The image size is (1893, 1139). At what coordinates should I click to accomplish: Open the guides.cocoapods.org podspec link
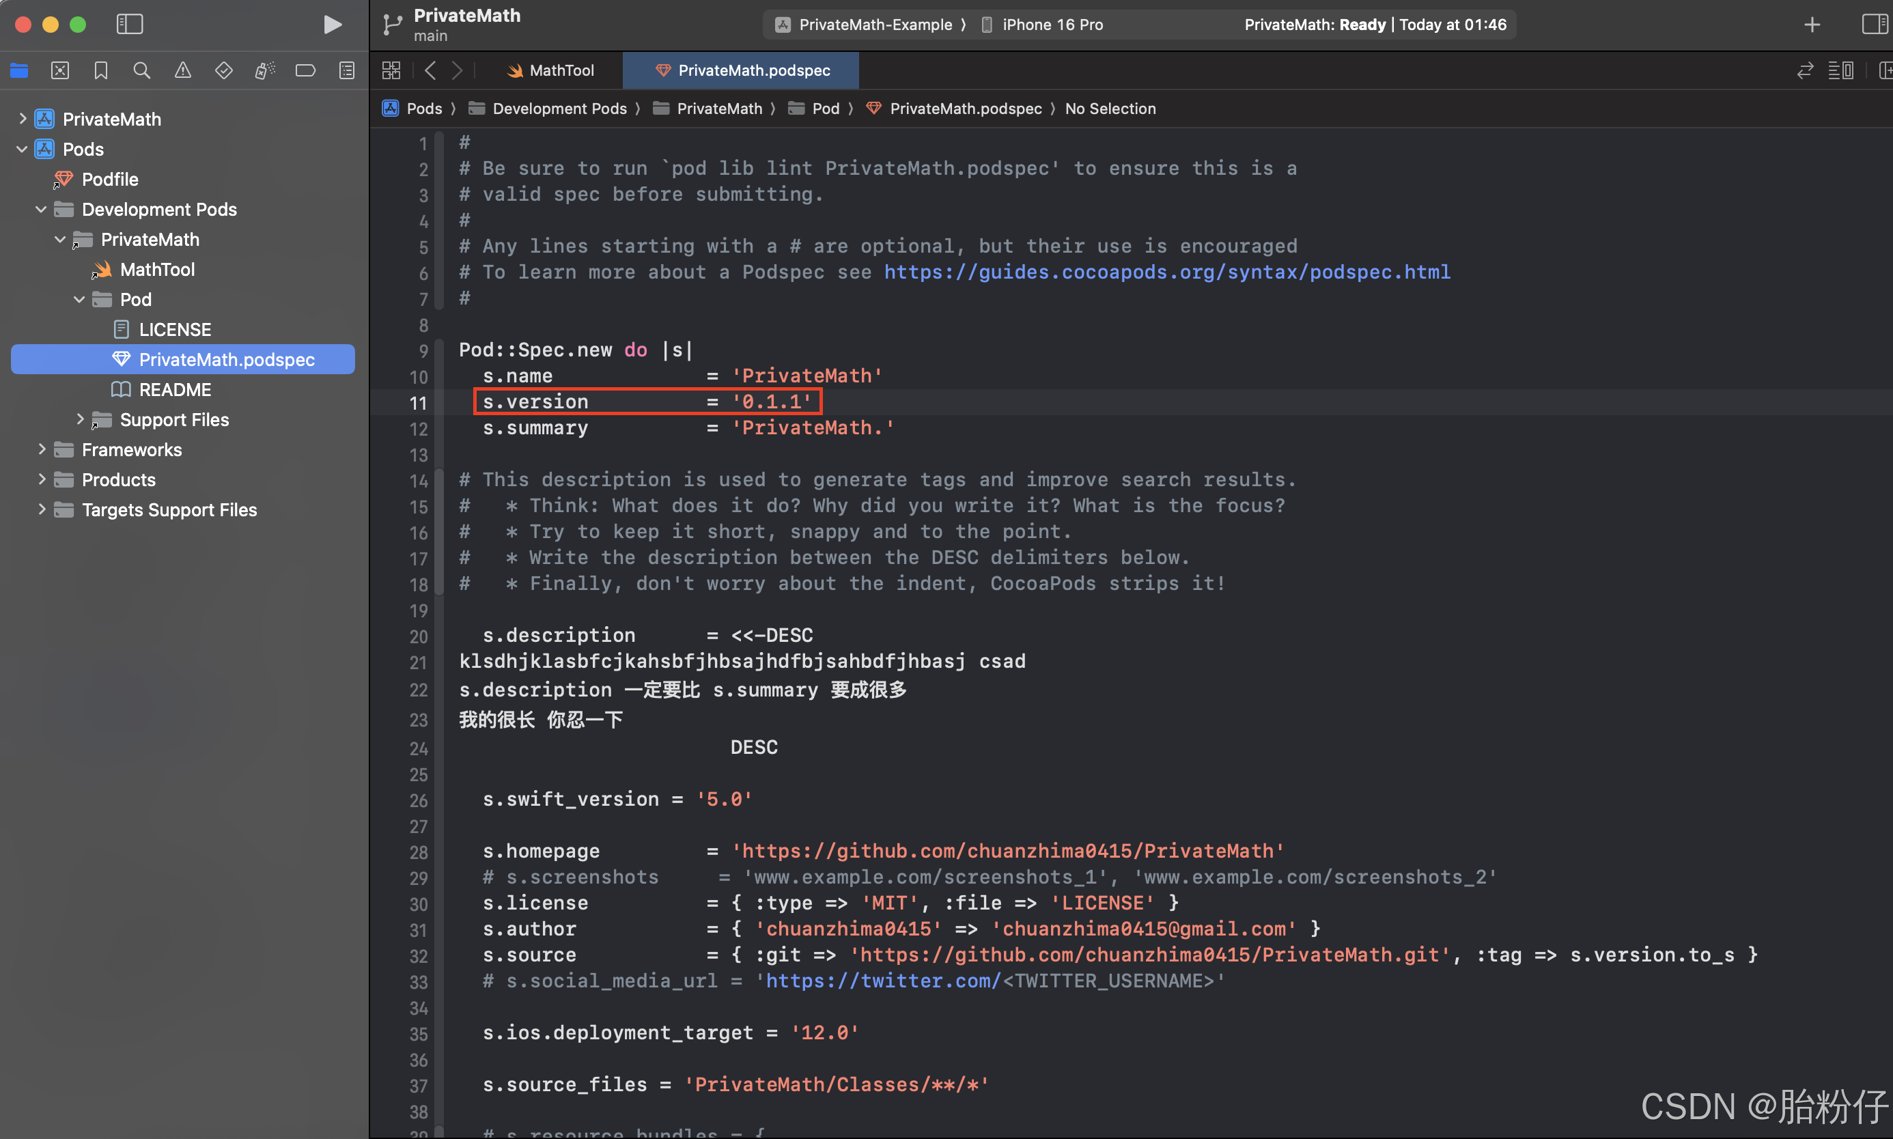[x=1167, y=272]
